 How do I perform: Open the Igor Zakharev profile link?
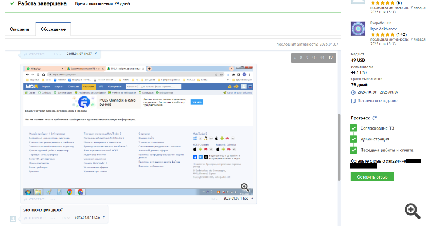pos(383,29)
